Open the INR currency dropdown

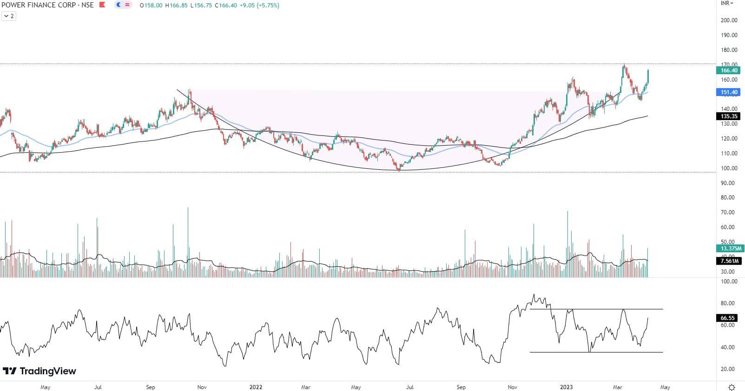pyautogui.click(x=727, y=3)
